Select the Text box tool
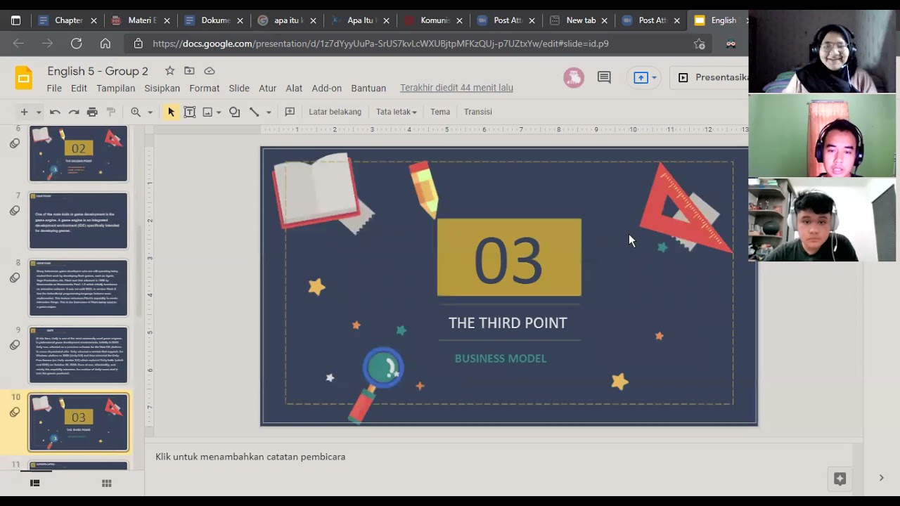Screen dimensions: 900x506 [189, 112]
